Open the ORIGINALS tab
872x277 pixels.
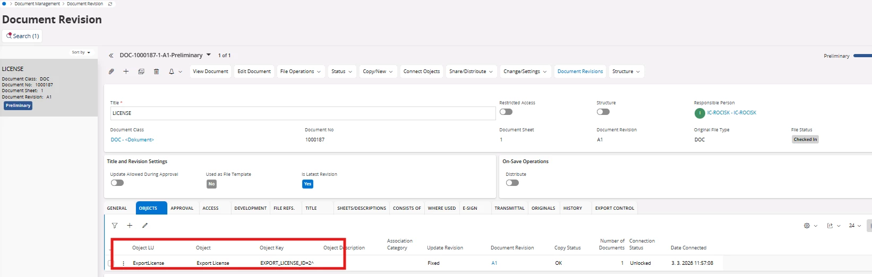click(x=544, y=208)
